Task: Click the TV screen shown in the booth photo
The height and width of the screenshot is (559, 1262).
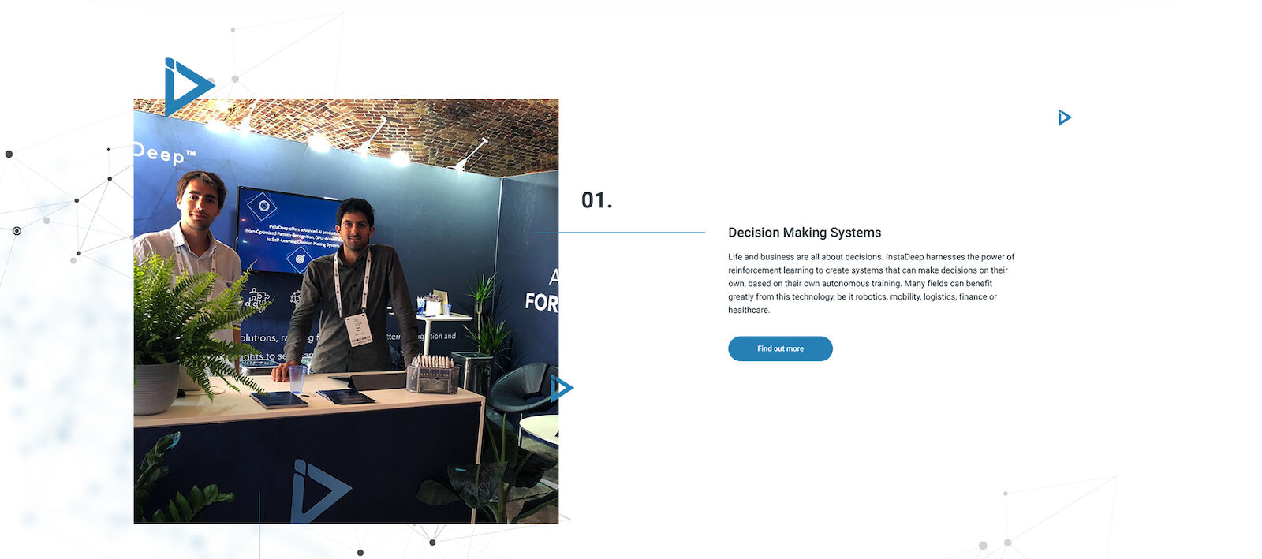Action: [x=289, y=230]
